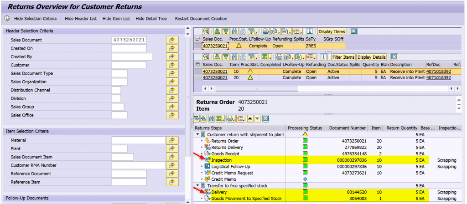Click Hide Selection Criteria
The image size is (467, 204).
(35, 18)
